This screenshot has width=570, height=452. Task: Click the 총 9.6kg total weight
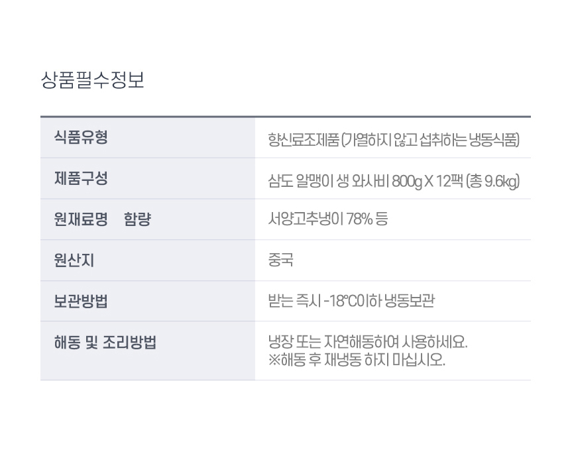click(493, 180)
